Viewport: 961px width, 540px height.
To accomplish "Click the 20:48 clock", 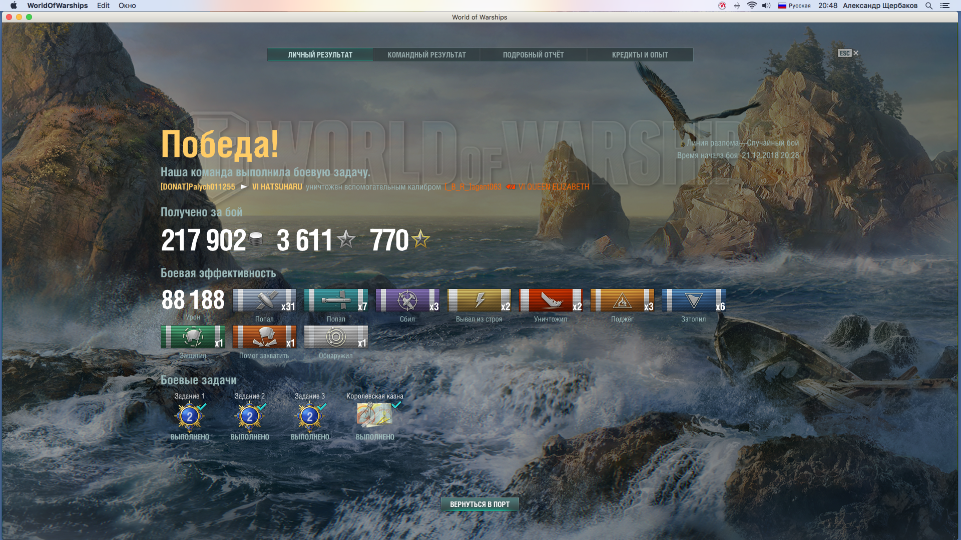I will tap(828, 5).
